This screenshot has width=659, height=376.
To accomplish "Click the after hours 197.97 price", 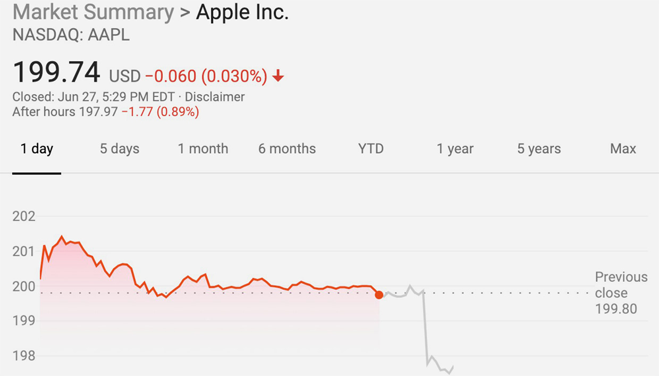I will 98,112.
